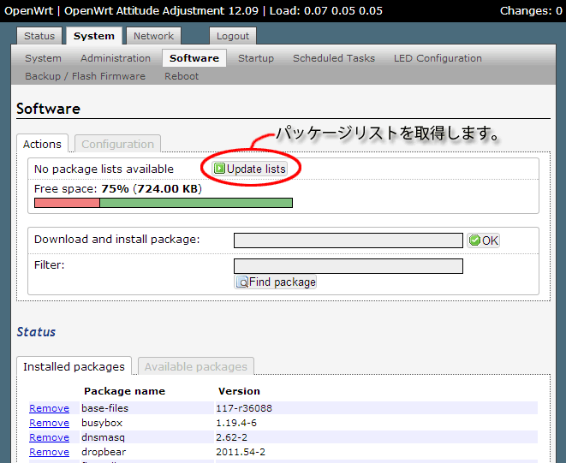
Task: Switch to the Actions tab
Action: pos(42,144)
